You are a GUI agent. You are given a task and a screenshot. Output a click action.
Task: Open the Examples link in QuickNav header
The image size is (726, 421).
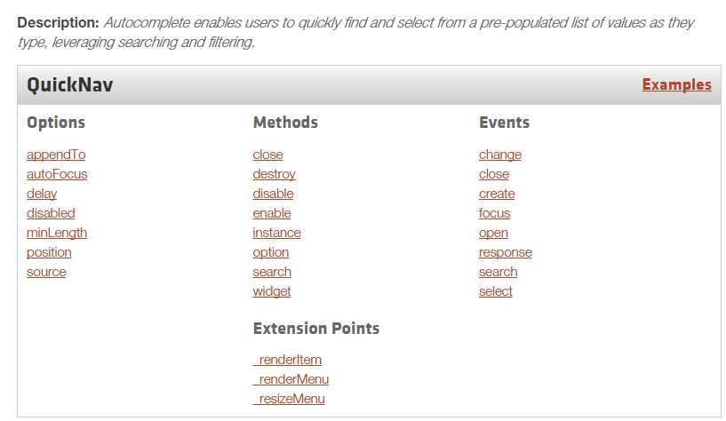click(x=676, y=84)
